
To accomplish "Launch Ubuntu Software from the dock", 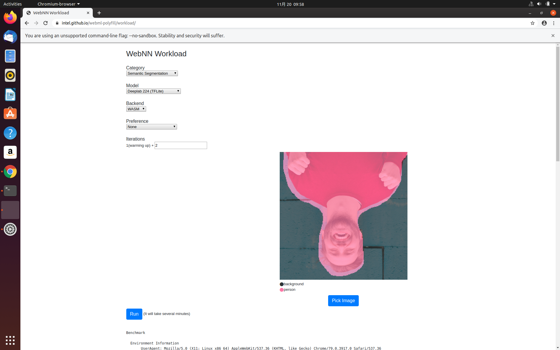I will point(10,113).
